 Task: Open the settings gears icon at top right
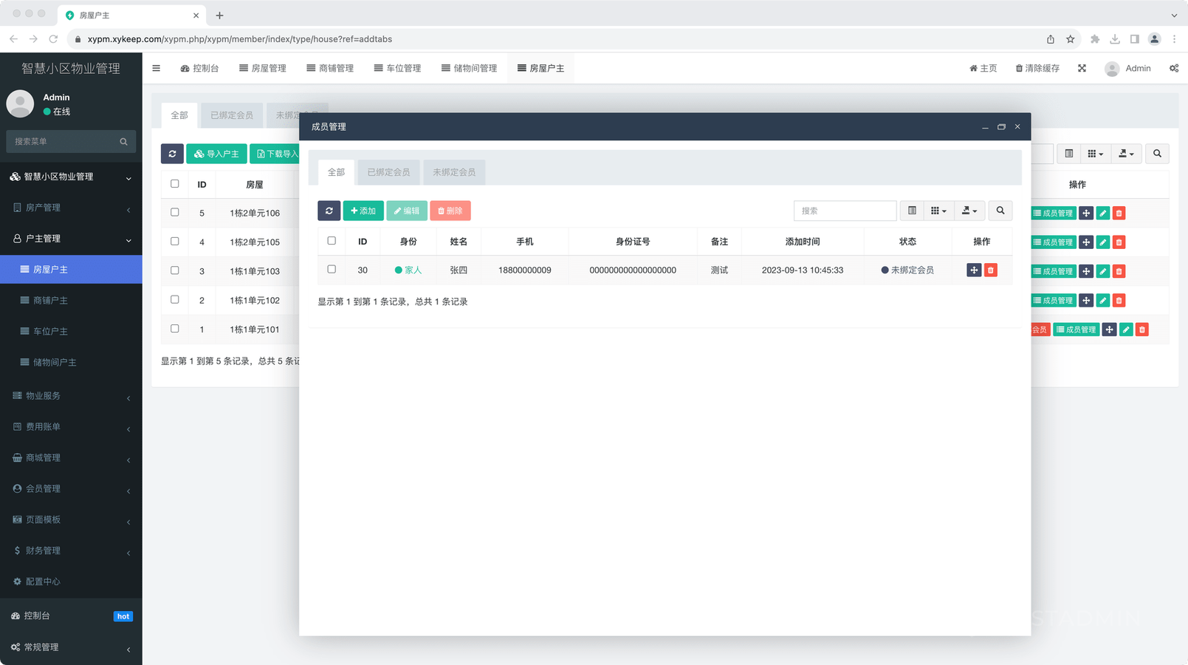coord(1174,68)
